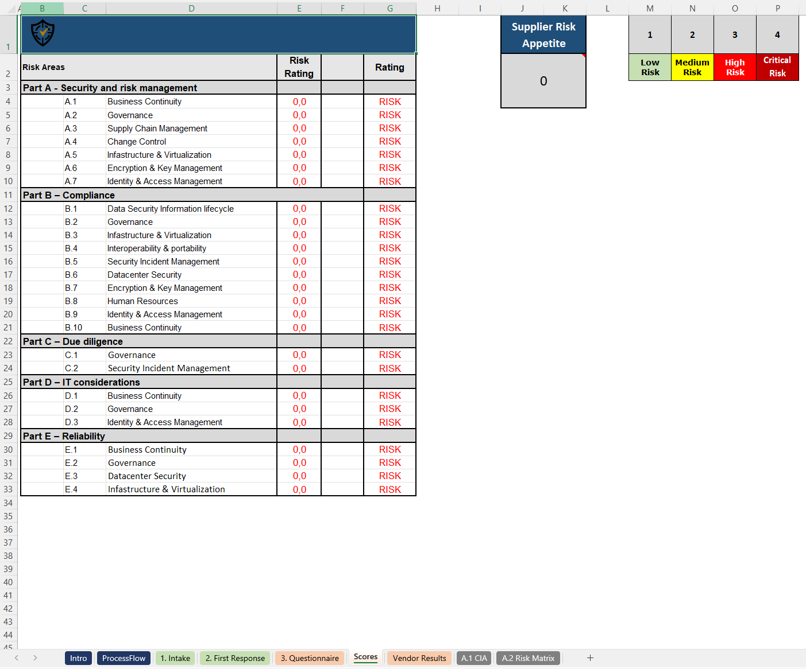Viewport: 806px width, 669px height.
Task: Click the next sheet navigation arrow
Action: [34, 658]
